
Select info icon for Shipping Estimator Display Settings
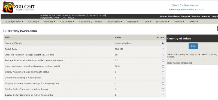[163, 83]
